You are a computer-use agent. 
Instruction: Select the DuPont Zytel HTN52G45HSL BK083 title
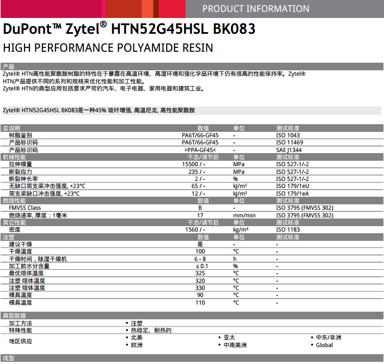[129, 29]
